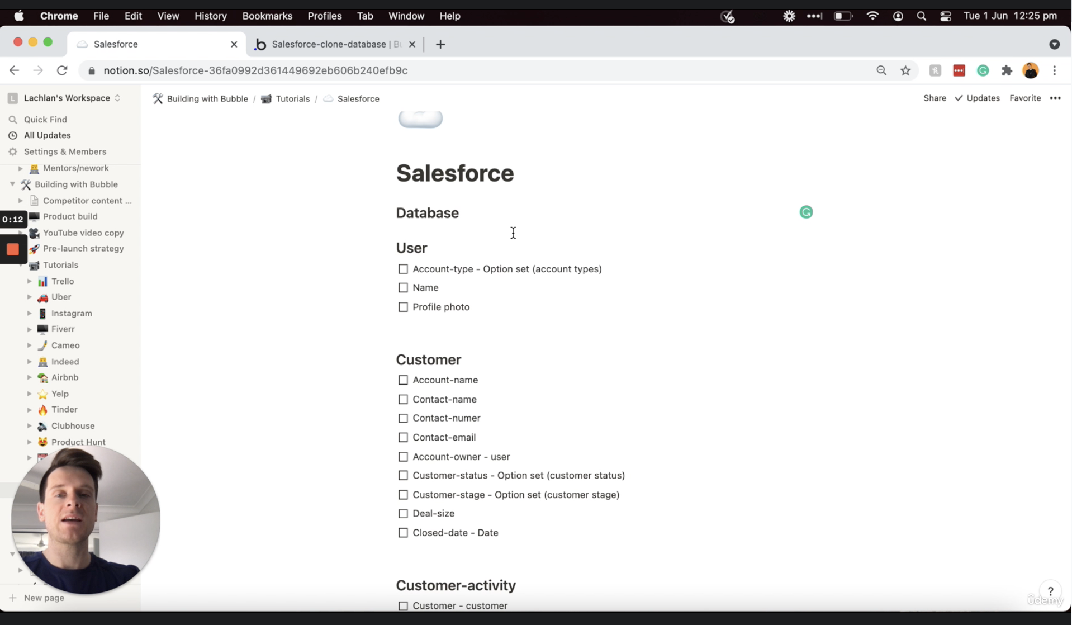
Task: Click the floating Grammarly badge on the page
Action: click(x=806, y=212)
